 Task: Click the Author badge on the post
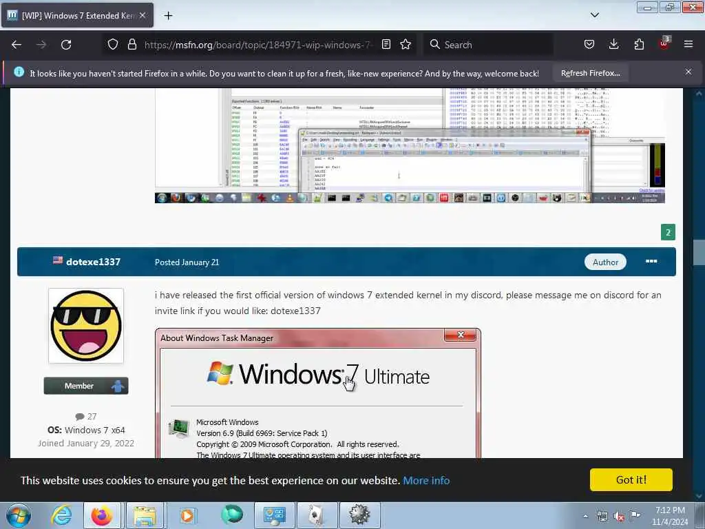tap(605, 262)
